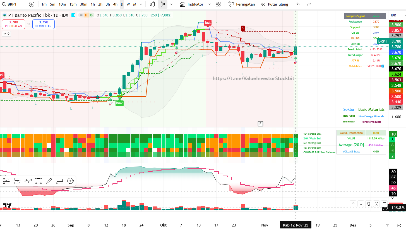Start bar replay with Putar ulang
Viewport: 406px width, 229px height.
(275, 4)
